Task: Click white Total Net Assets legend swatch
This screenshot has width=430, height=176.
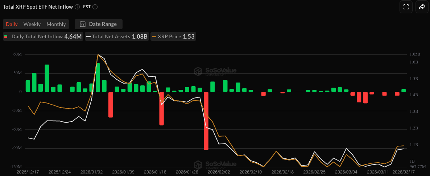Action: point(88,36)
